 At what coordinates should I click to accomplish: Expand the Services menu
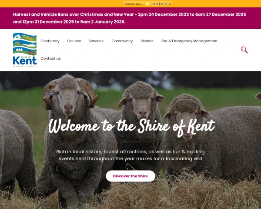pyautogui.click(x=96, y=41)
